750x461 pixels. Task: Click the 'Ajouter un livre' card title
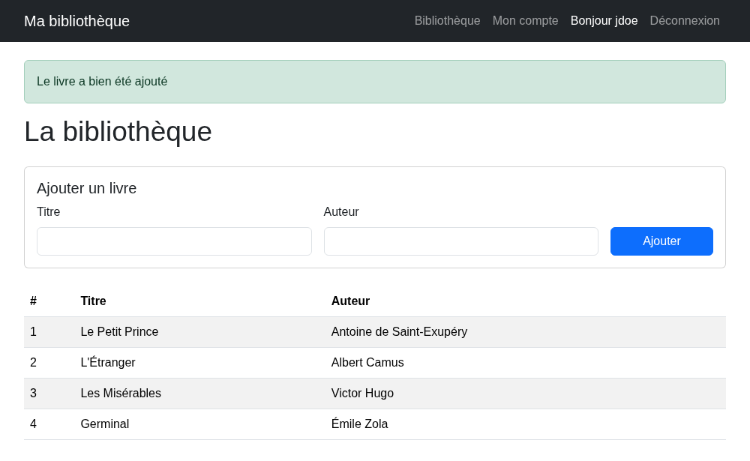coord(86,188)
